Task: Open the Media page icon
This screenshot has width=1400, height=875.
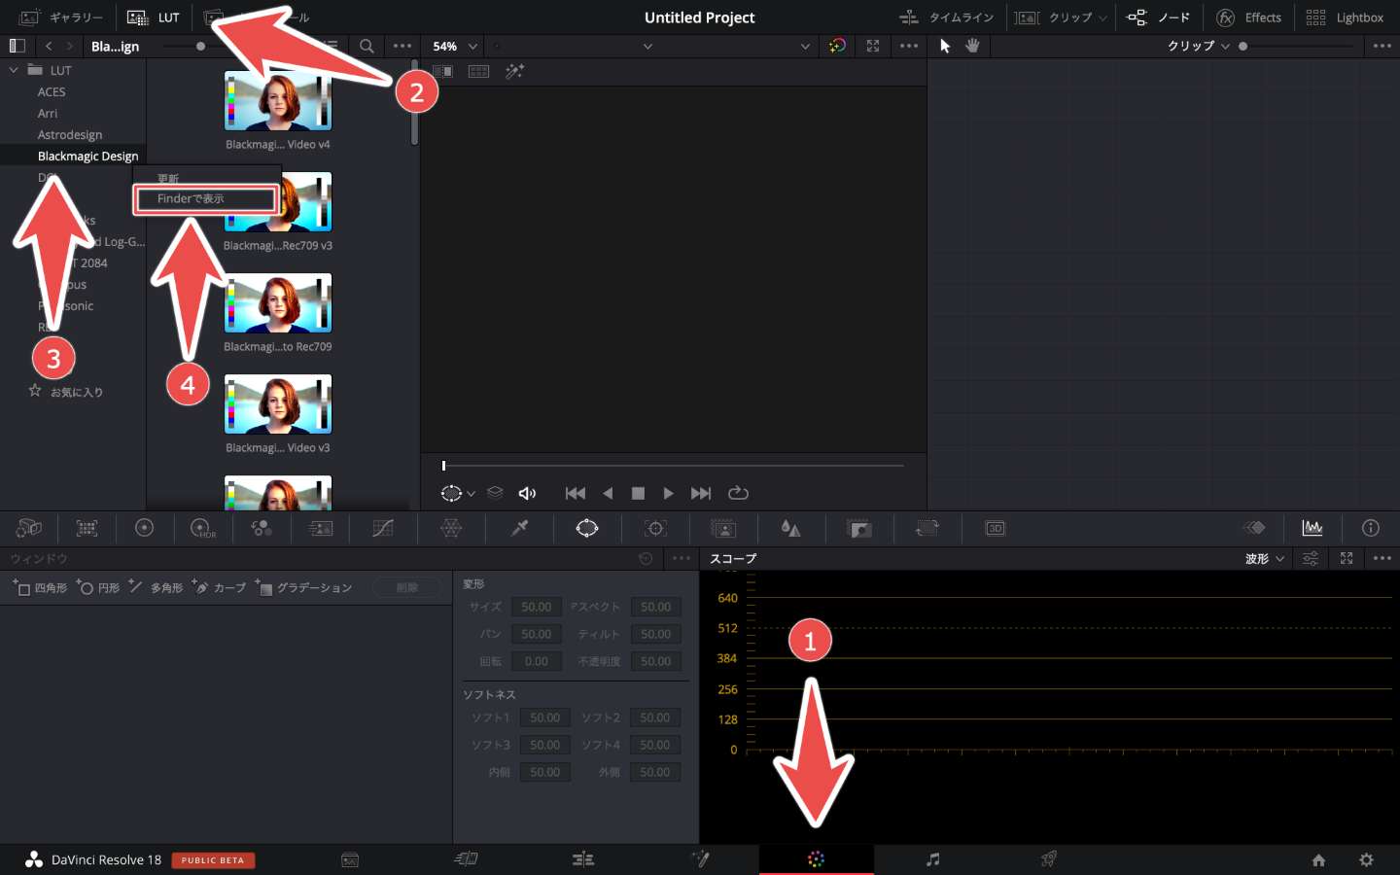Action: [350, 859]
